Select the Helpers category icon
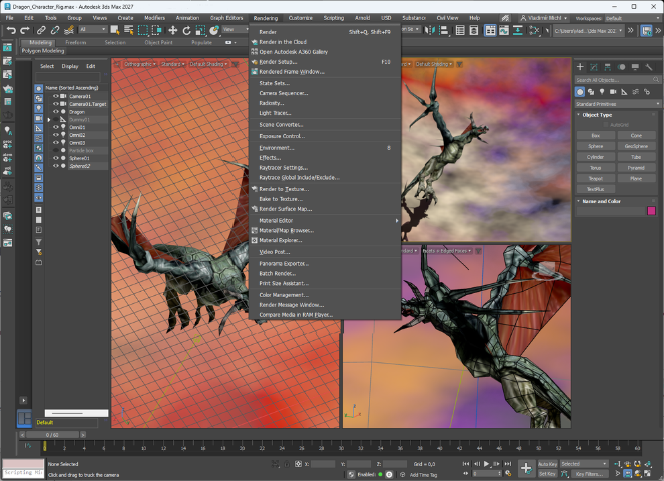The height and width of the screenshot is (481, 664). [624, 91]
